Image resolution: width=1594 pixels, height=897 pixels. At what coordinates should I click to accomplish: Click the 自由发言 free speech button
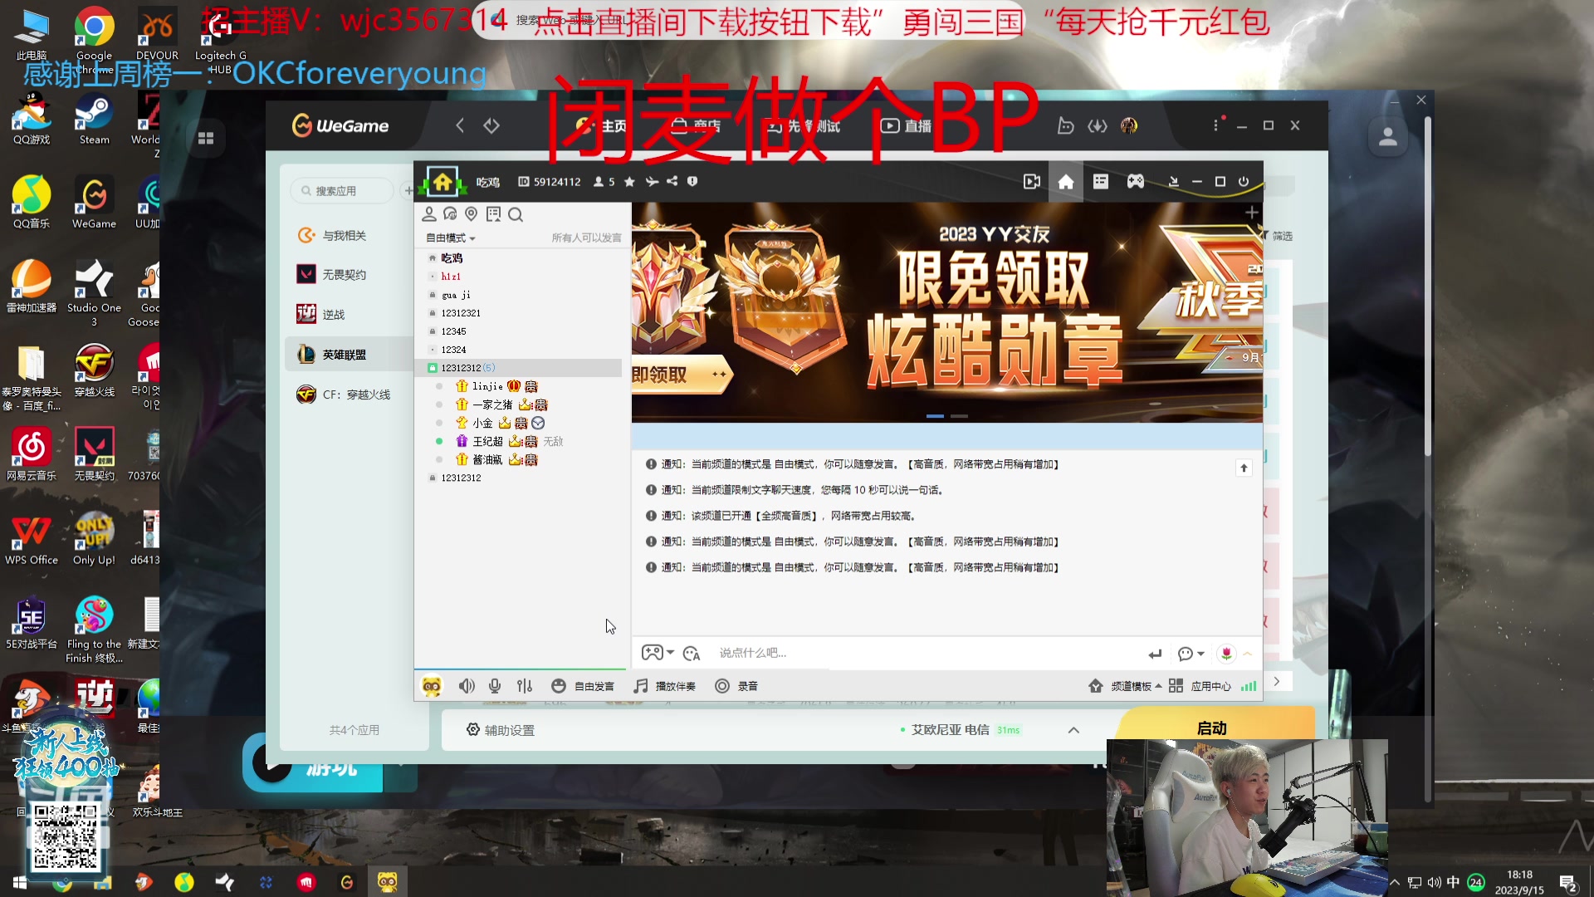583,686
